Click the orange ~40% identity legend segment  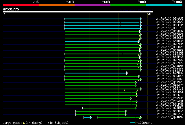pyautogui.click(x=57, y=5)
